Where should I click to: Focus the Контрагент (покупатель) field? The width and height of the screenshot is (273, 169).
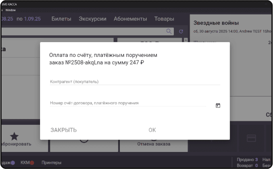(135, 82)
